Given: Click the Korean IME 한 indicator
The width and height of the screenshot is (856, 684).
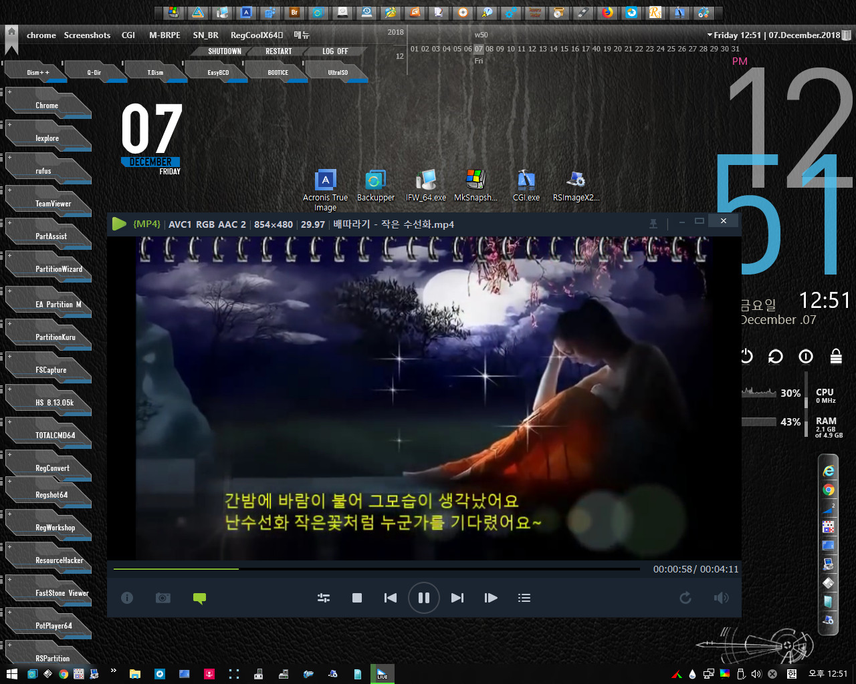Looking at the screenshot, I should (x=792, y=674).
